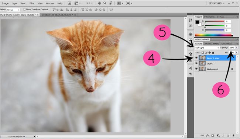The image size is (240, 139).
Task: Open the Auto-Select Group dropdown
Action: (13, 10)
